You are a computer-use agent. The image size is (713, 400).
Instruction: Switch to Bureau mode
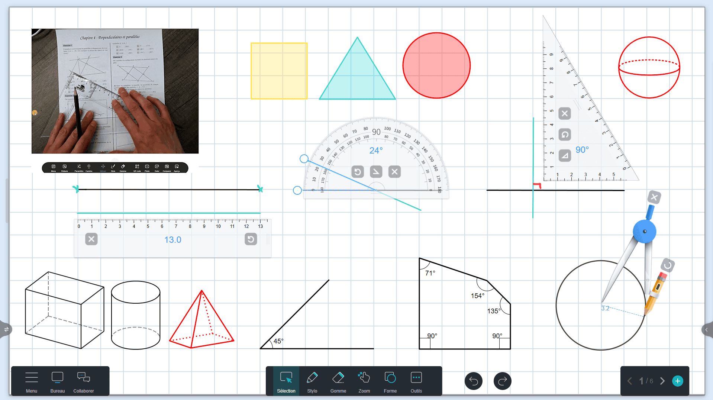coord(57,381)
